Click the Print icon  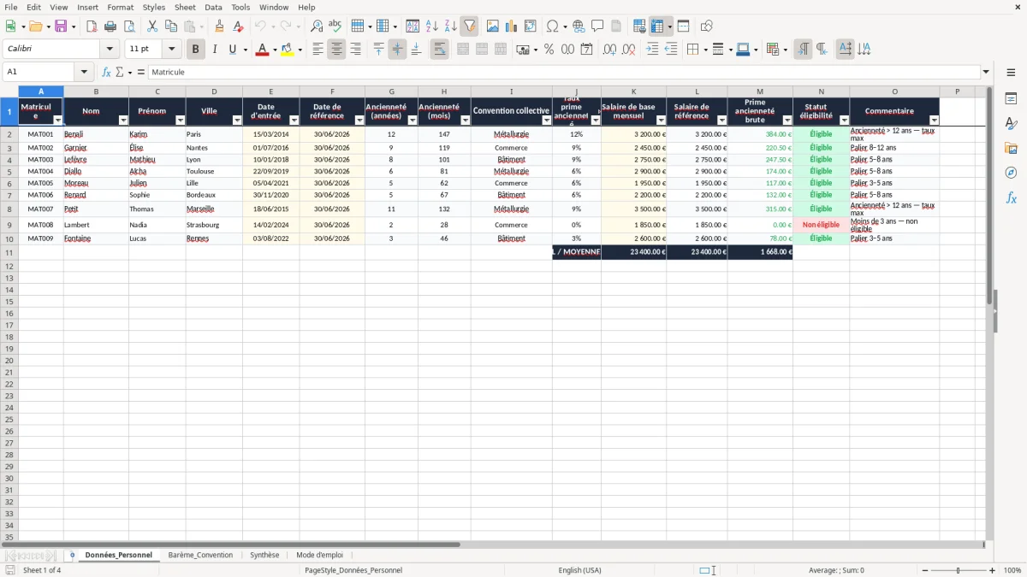coord(110,26)
